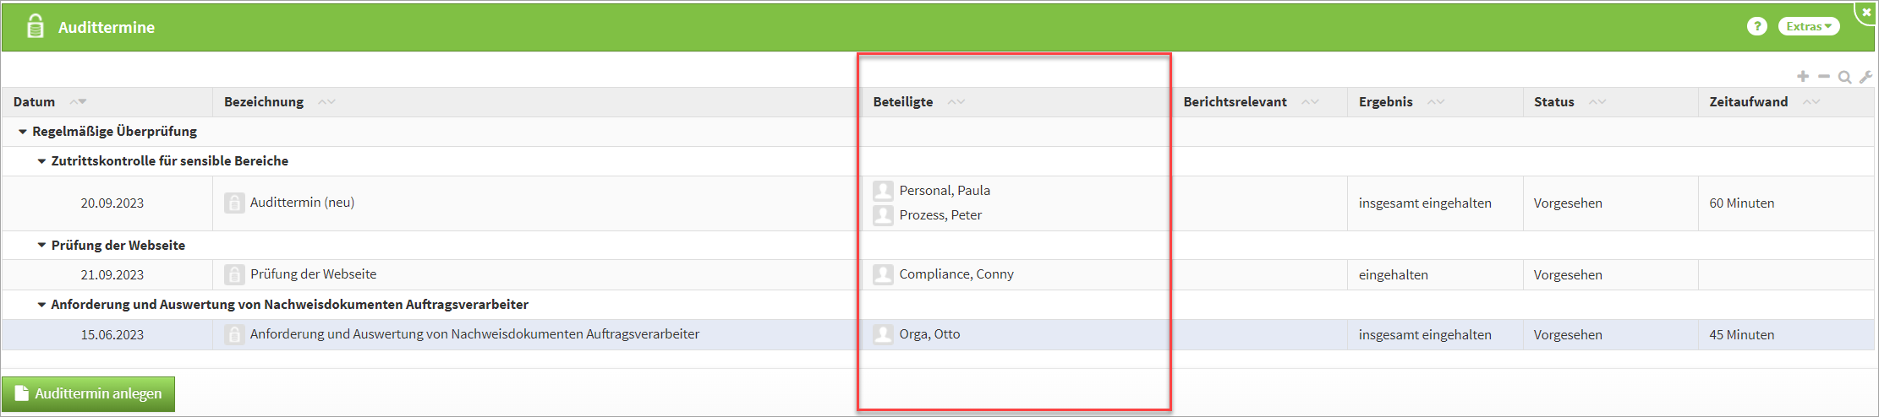Open table settings wrench icon
Screen dimensions: 1879x417
coord(1865,78)
